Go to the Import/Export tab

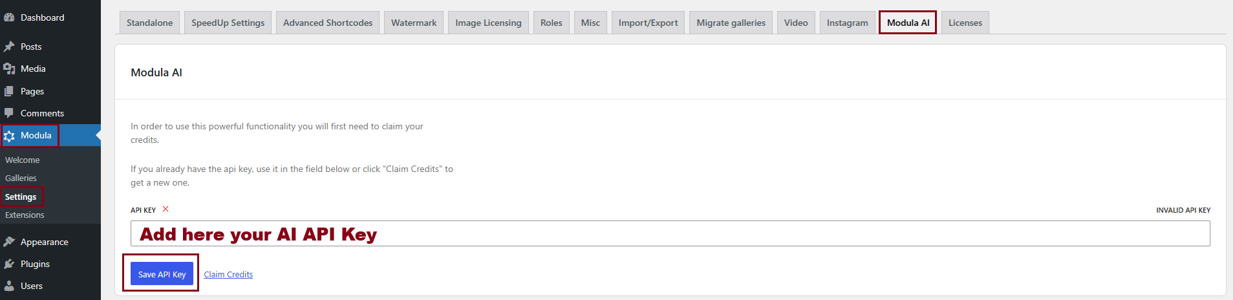[x=648, y=23]
